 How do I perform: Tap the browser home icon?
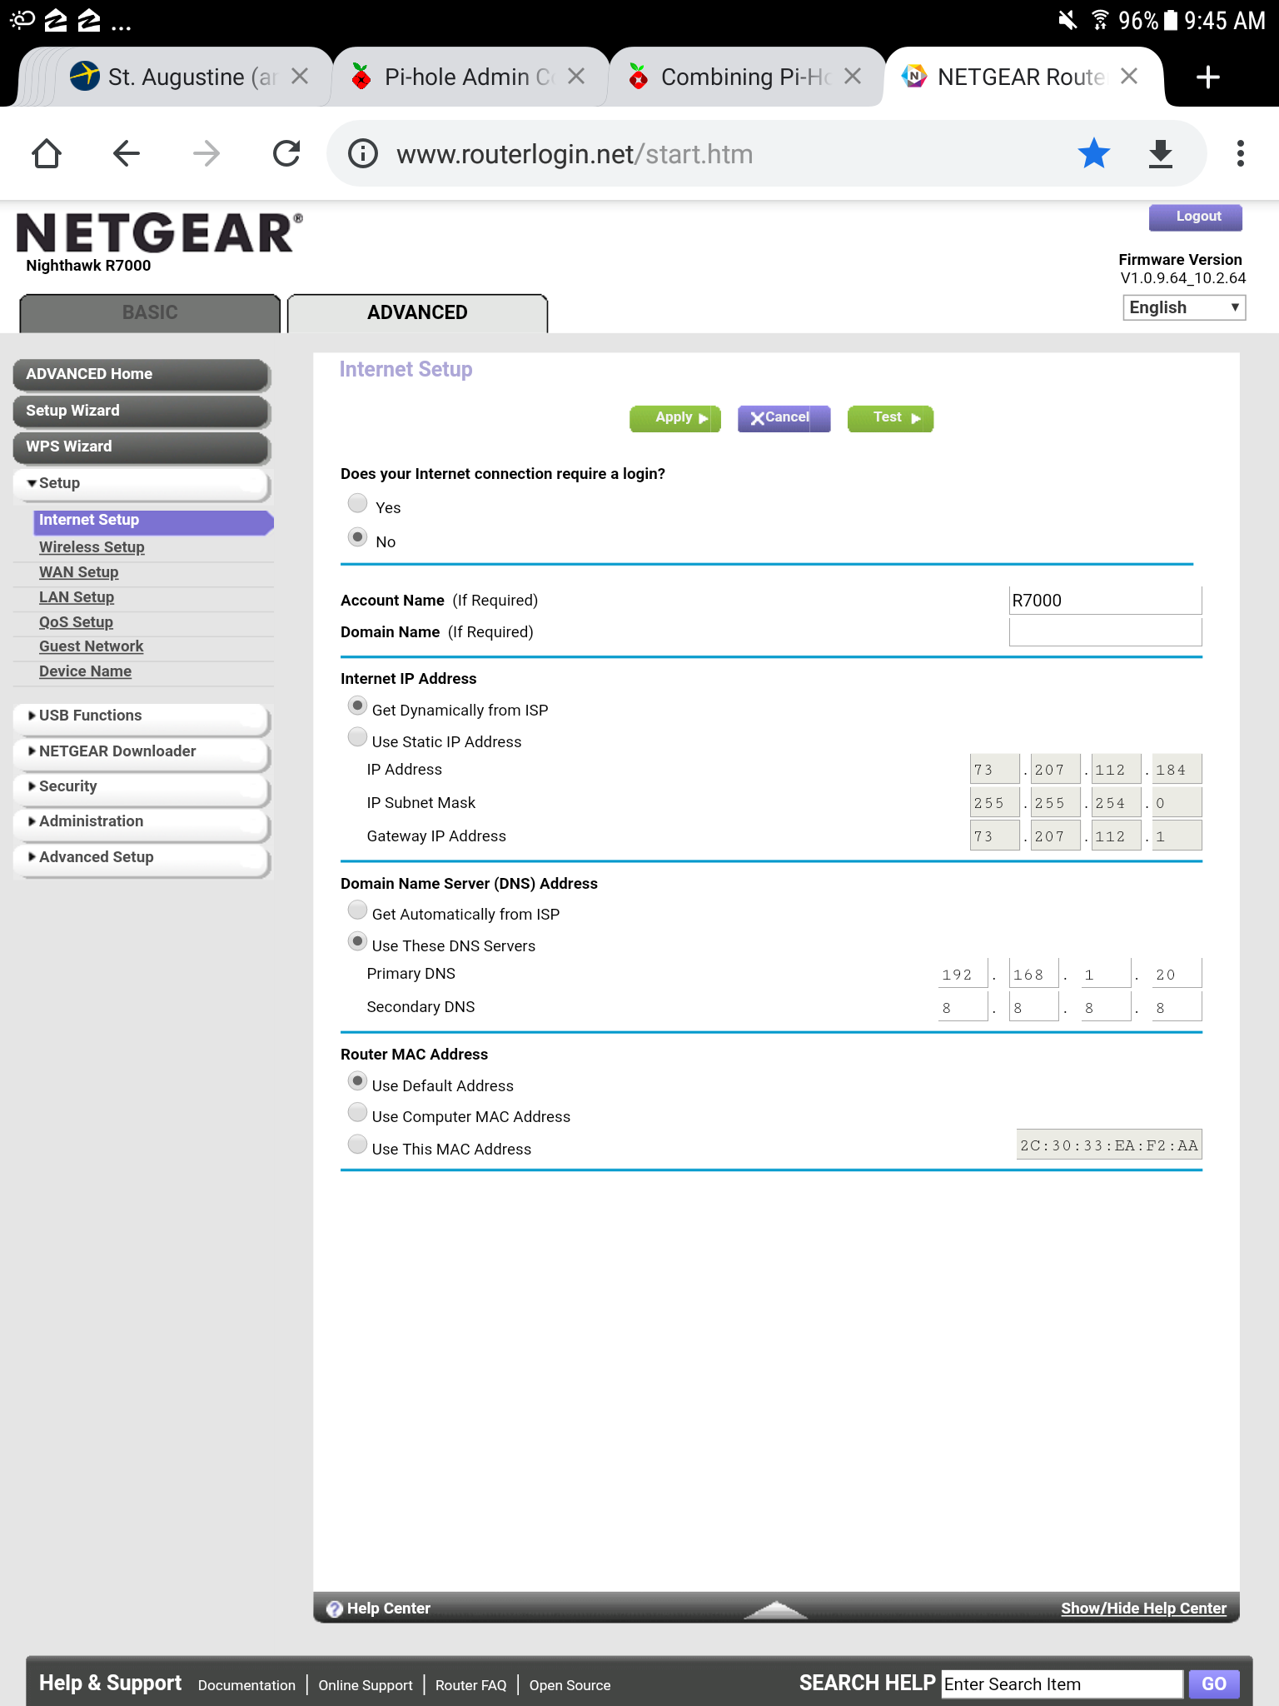point(47,154)
